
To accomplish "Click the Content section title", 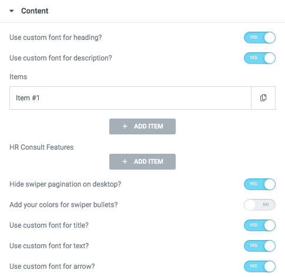I will click(35, 11).
